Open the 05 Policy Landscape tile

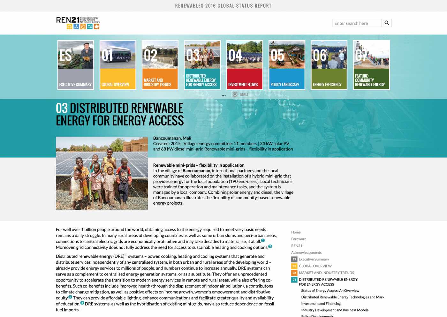click(x=287, y=65)
